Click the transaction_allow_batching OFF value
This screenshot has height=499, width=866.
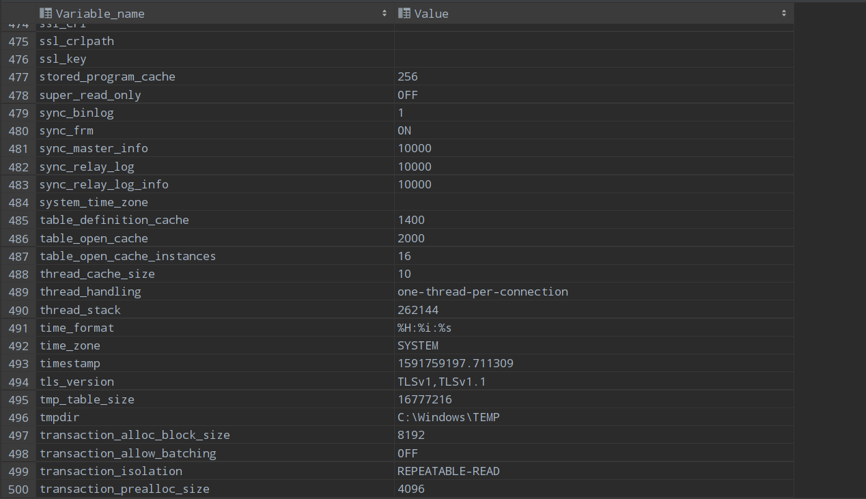tap(408, 453)
